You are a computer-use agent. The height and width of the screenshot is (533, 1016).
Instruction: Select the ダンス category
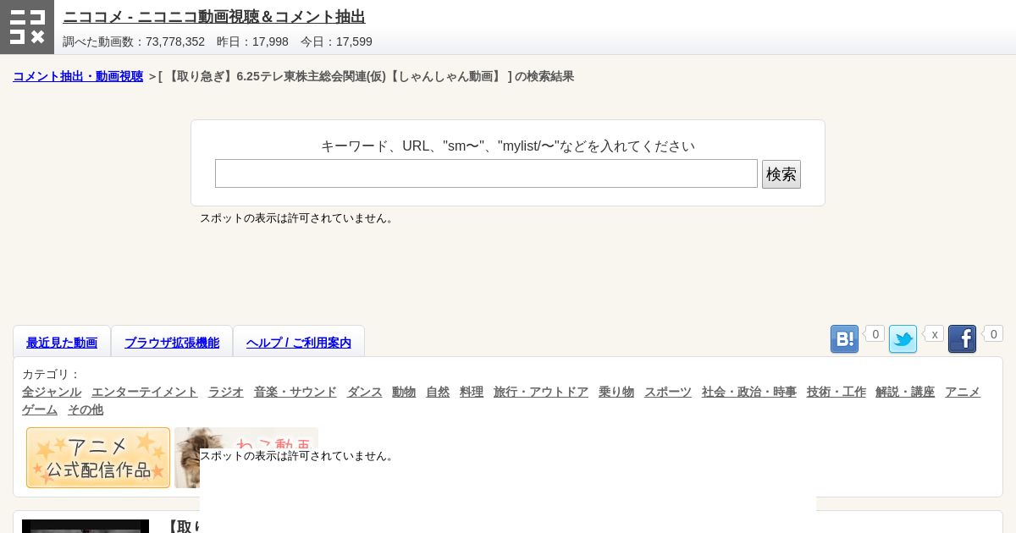coord(365,392)
